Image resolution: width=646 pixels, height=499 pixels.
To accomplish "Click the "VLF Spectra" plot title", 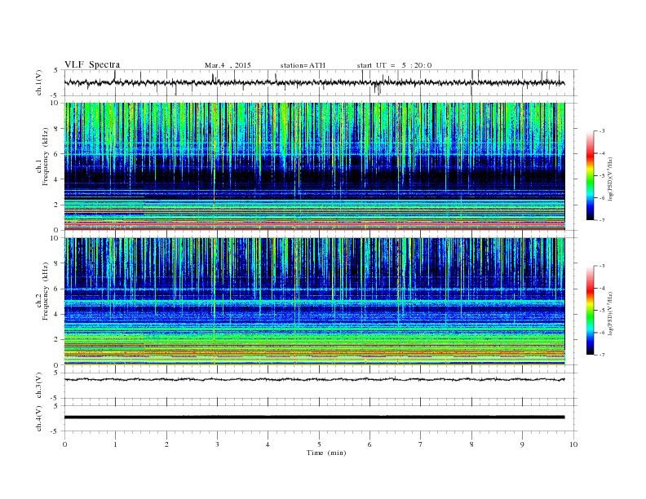I will pos(92,64).
